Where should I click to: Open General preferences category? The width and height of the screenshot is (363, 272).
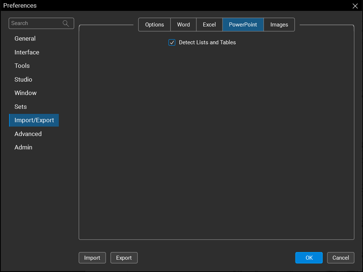pyautogui.click(x=25, y=38)
